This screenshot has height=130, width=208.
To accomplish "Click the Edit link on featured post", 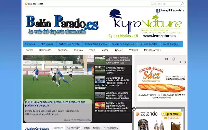I will tap(90, 120).
